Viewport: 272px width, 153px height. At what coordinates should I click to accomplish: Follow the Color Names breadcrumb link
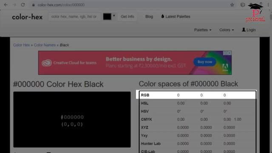pyautogui.click(x=45, y=45)
